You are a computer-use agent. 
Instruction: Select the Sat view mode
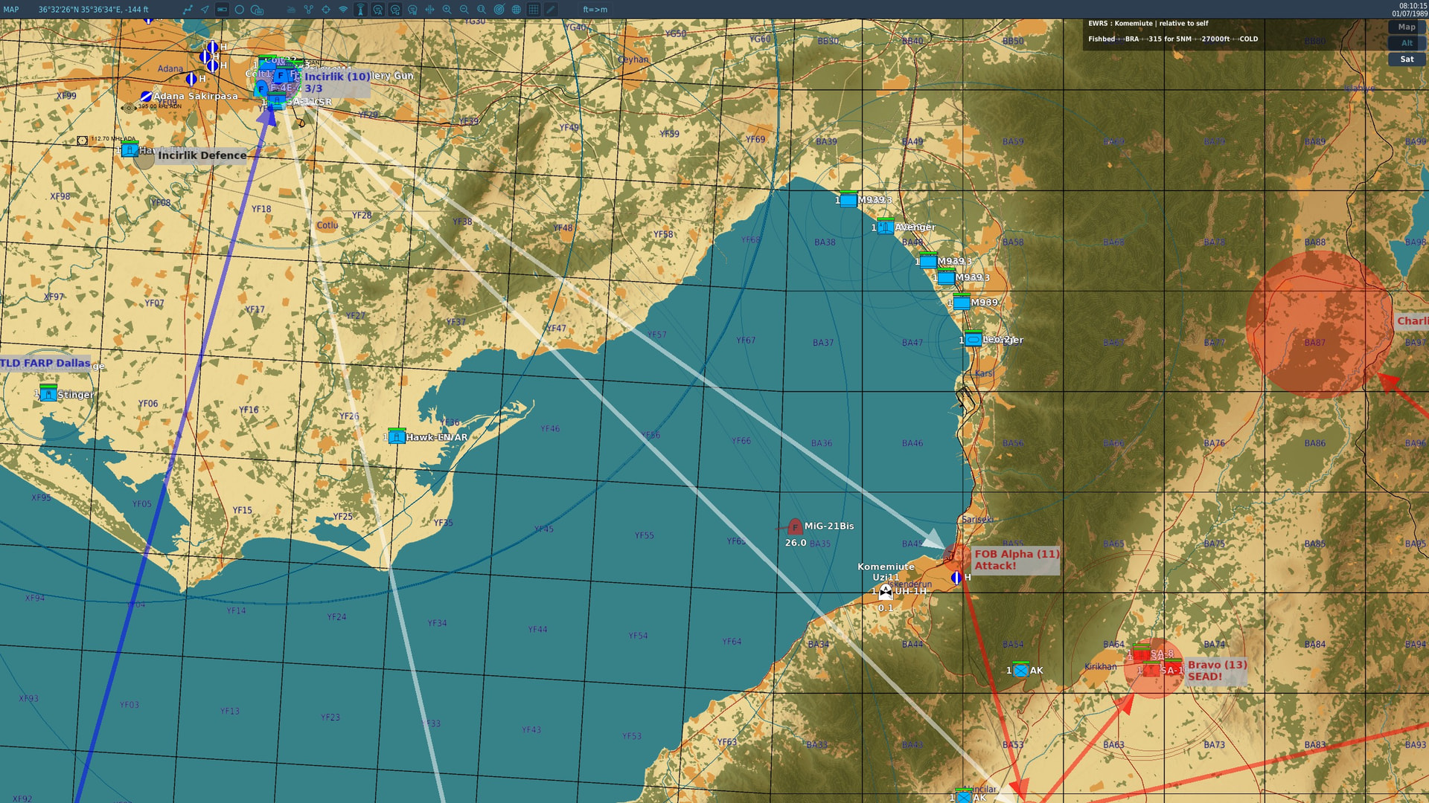point(1406,59)
